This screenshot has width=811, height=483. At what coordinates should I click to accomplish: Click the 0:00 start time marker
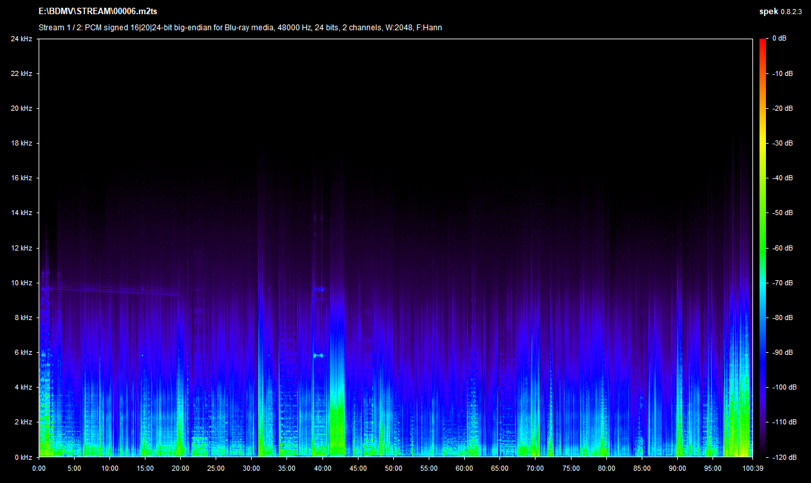[39, 468]
